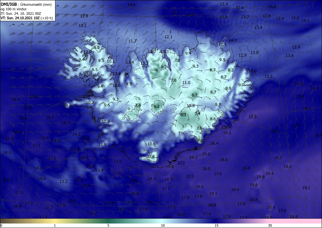Click color scale label '1'
This screenshot has width=322, height=228.
(55, 225)
